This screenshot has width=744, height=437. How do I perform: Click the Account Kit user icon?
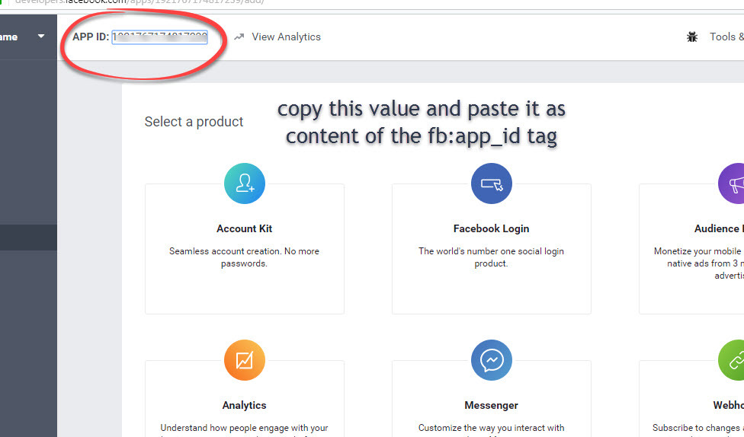point(245,183)
